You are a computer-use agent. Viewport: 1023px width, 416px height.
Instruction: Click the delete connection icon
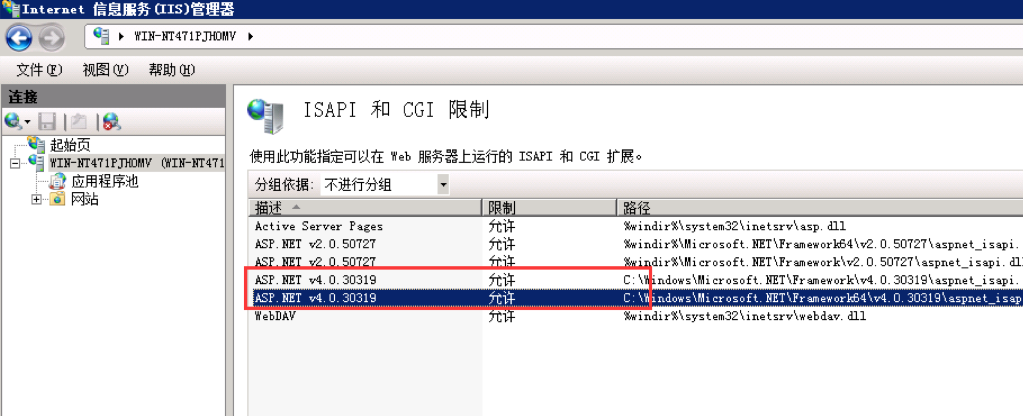(x=111, y=122)
